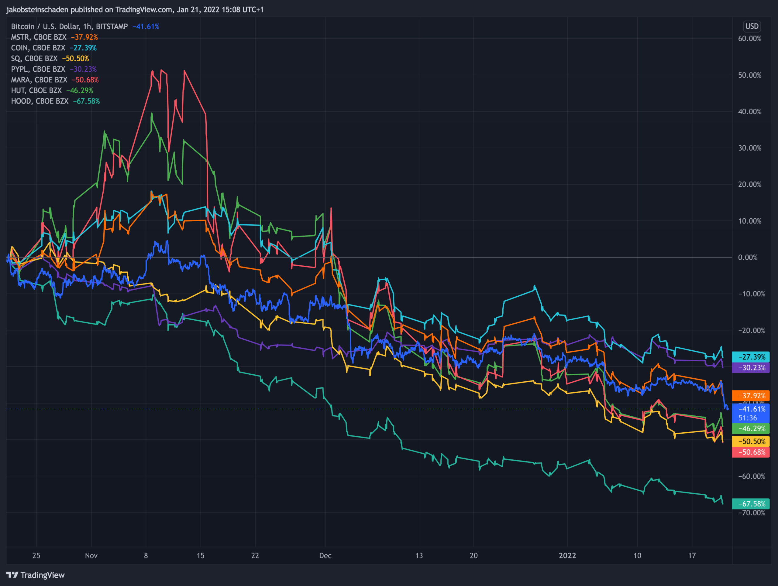Click the TradingView logo at bottom left
778x586 pixels.
click(x=36, y=575)
